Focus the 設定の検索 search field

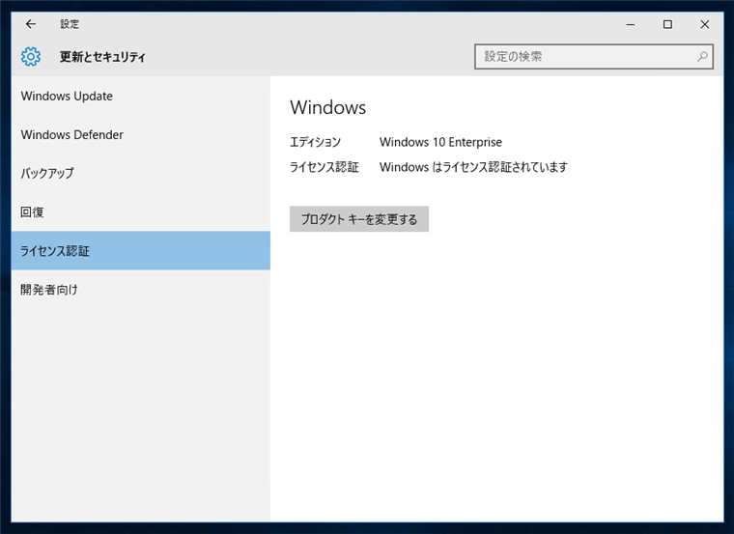[x=594, y=57]
